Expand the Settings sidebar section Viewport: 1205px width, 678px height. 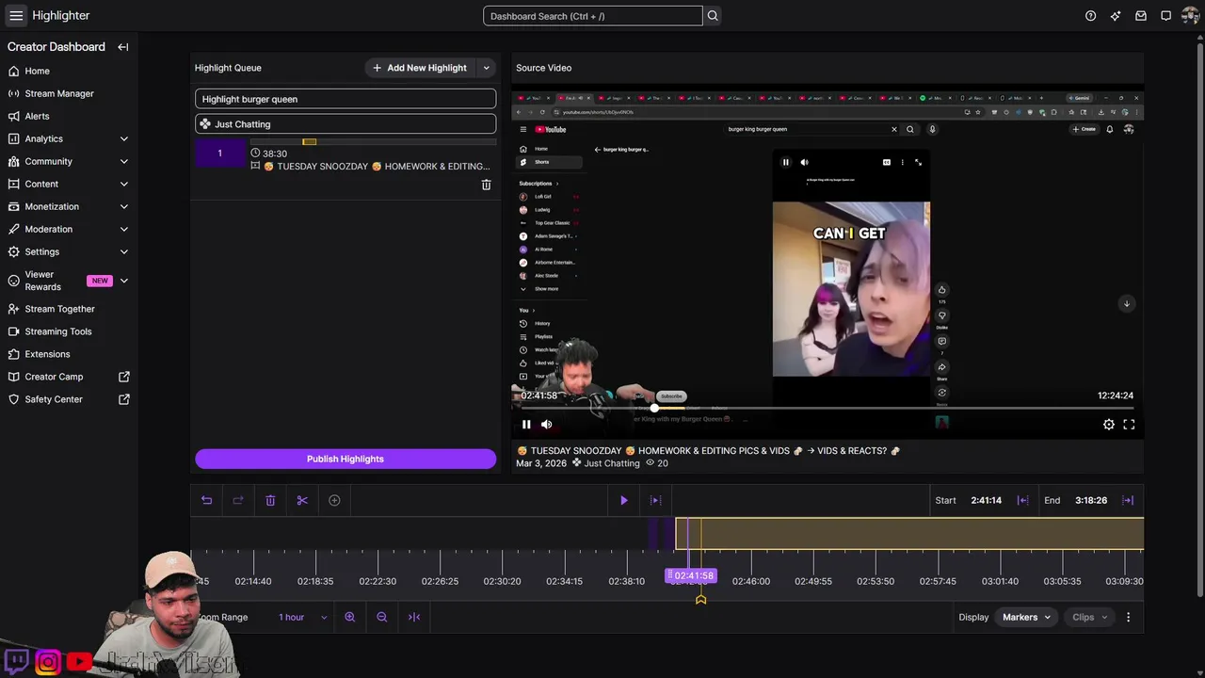123,252
